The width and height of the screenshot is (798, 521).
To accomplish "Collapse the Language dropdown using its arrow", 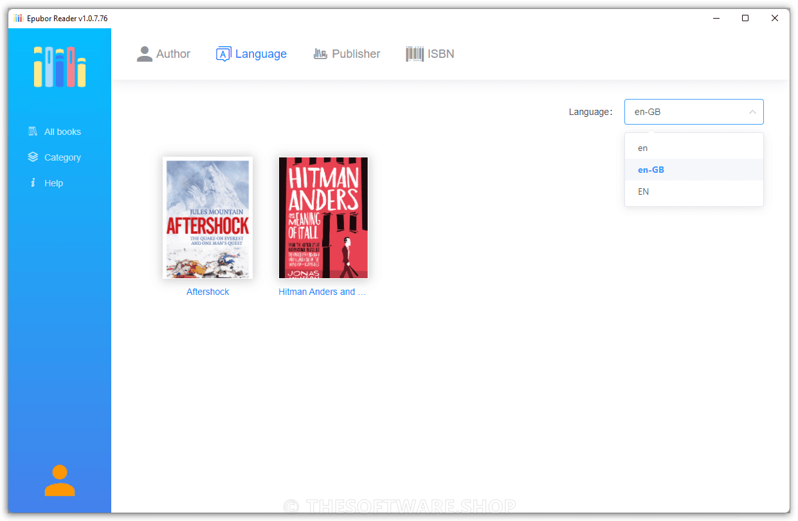I will point(752,112).
